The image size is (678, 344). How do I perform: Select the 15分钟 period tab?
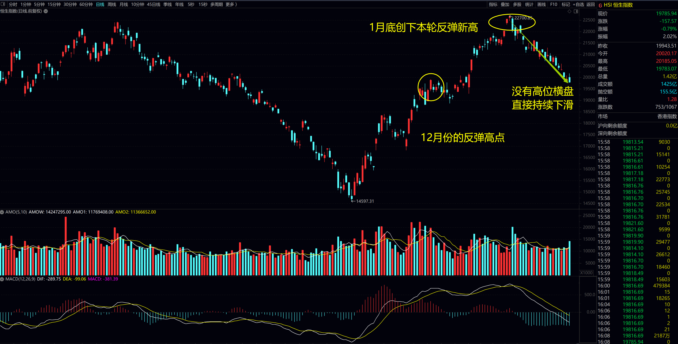pos(54,4)
